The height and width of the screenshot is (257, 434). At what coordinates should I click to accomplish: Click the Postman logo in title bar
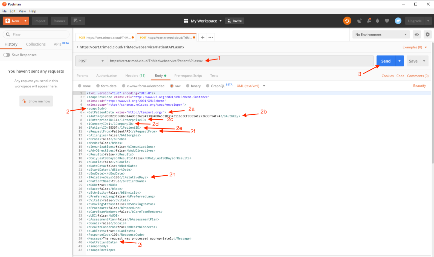[4, 4]
